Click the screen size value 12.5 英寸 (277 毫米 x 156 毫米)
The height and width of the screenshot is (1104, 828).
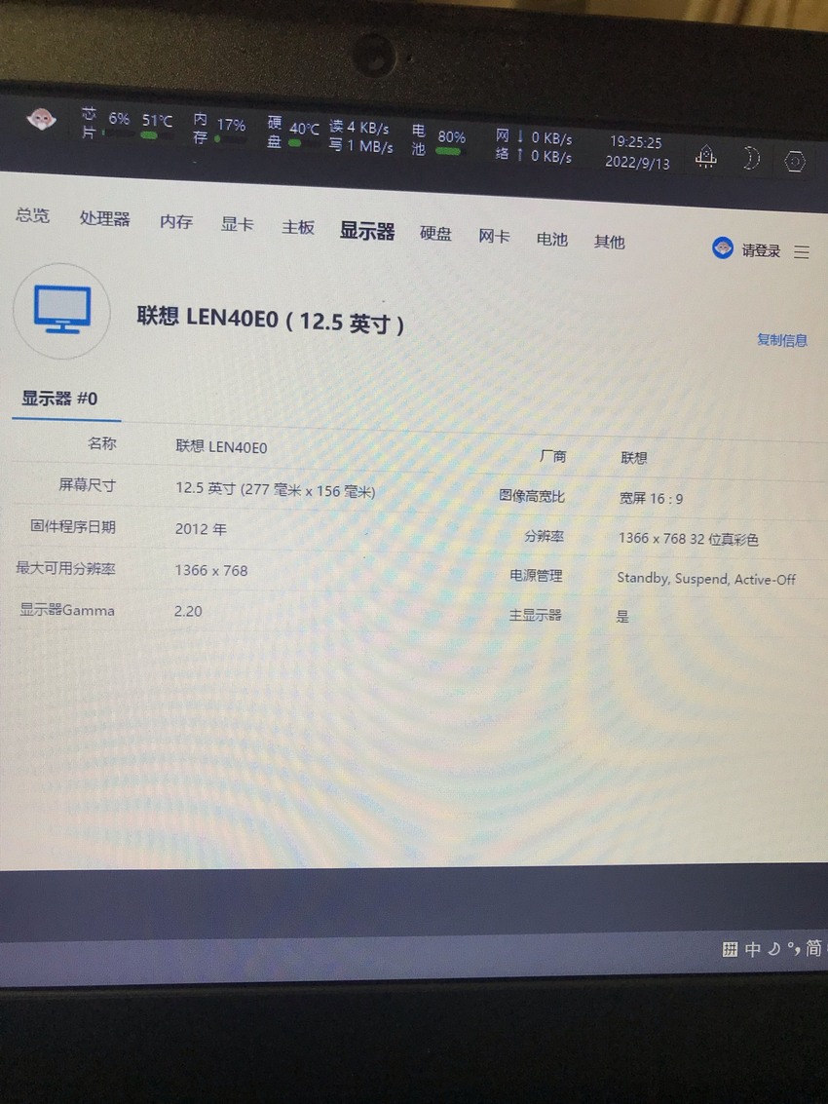pos(276,489)
